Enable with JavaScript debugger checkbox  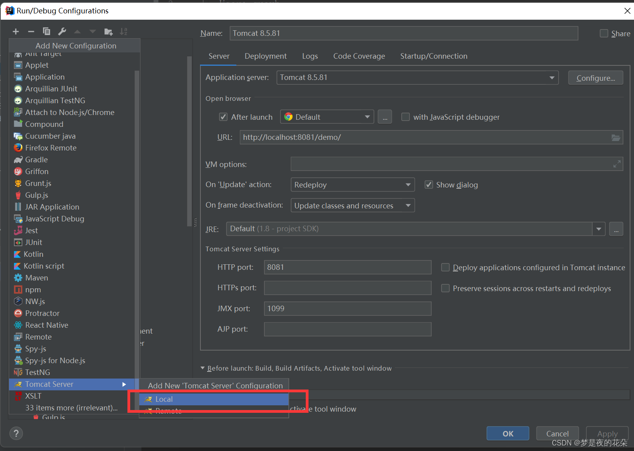click(x=405, y=117)
